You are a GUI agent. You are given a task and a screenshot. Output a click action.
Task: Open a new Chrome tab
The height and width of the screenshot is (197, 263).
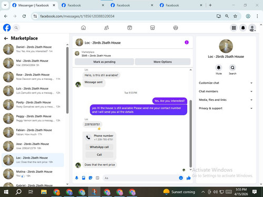pyautogui.click(x=210, y=5)
